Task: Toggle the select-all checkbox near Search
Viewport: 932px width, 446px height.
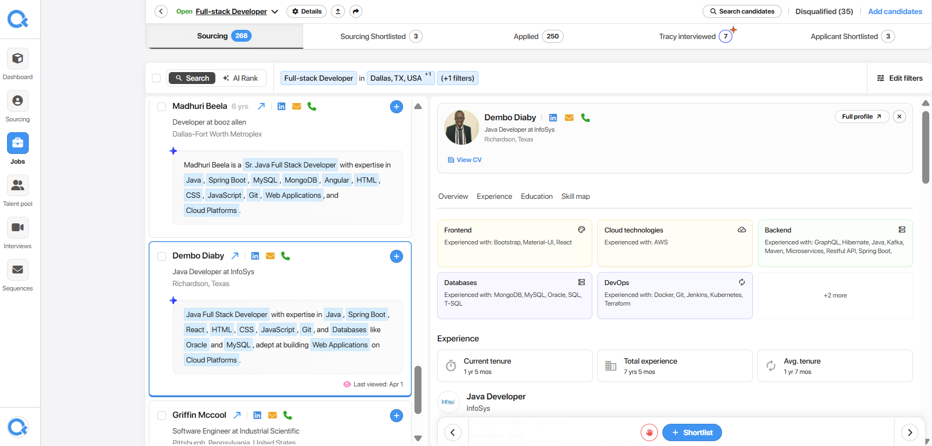Action: (x=156, y=78)
